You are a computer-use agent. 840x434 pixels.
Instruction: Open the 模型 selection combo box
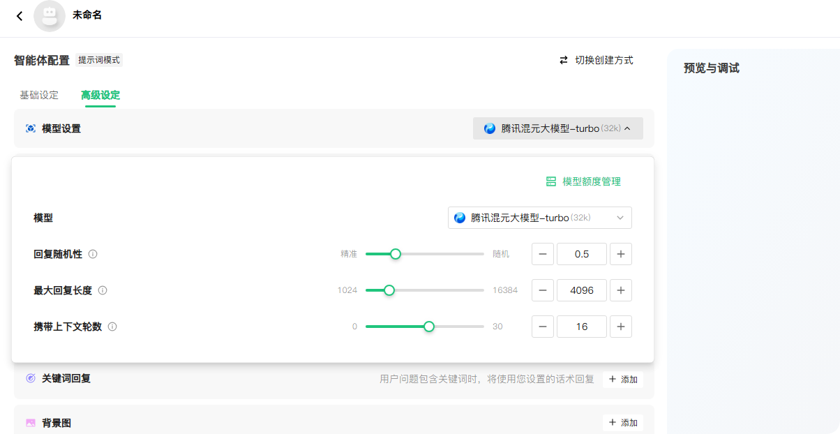(x=539, y=218)
